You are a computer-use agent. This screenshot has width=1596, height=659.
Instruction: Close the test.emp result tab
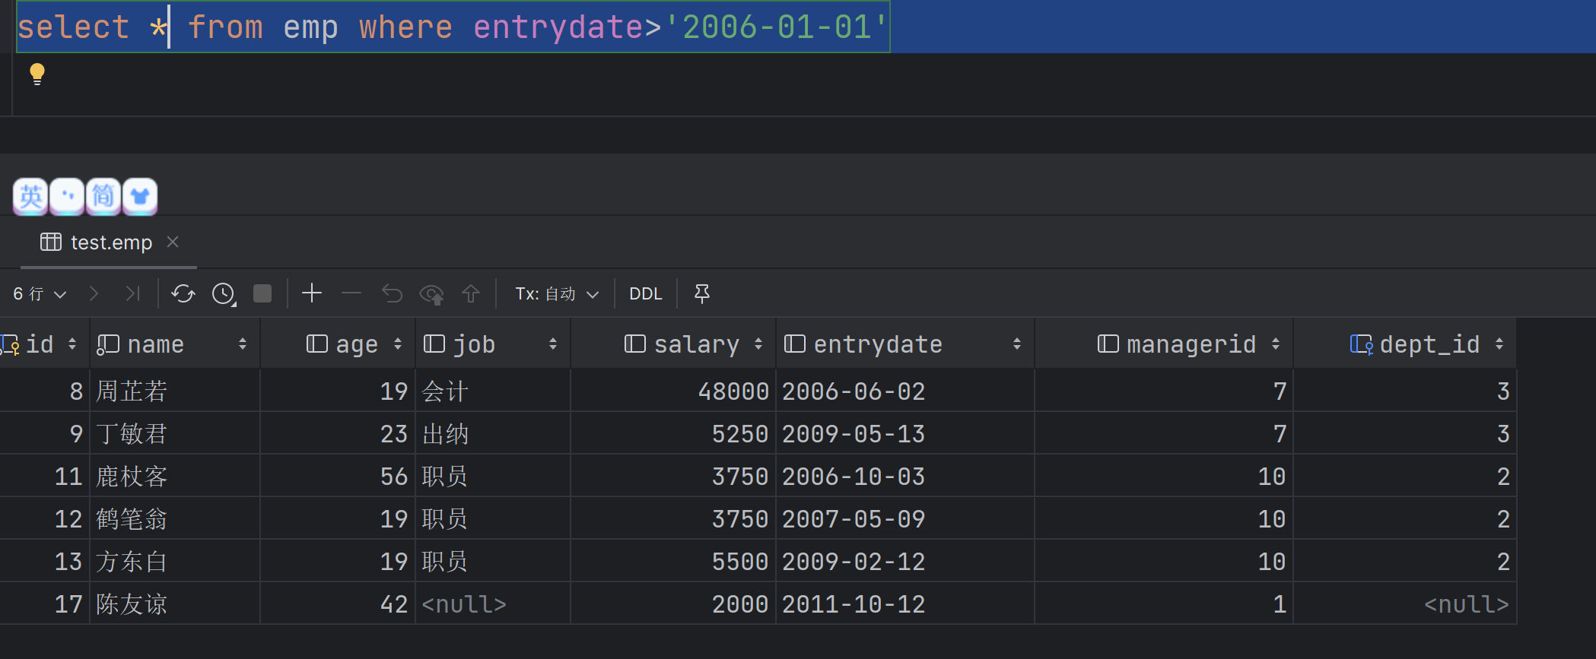pos(173,242)
